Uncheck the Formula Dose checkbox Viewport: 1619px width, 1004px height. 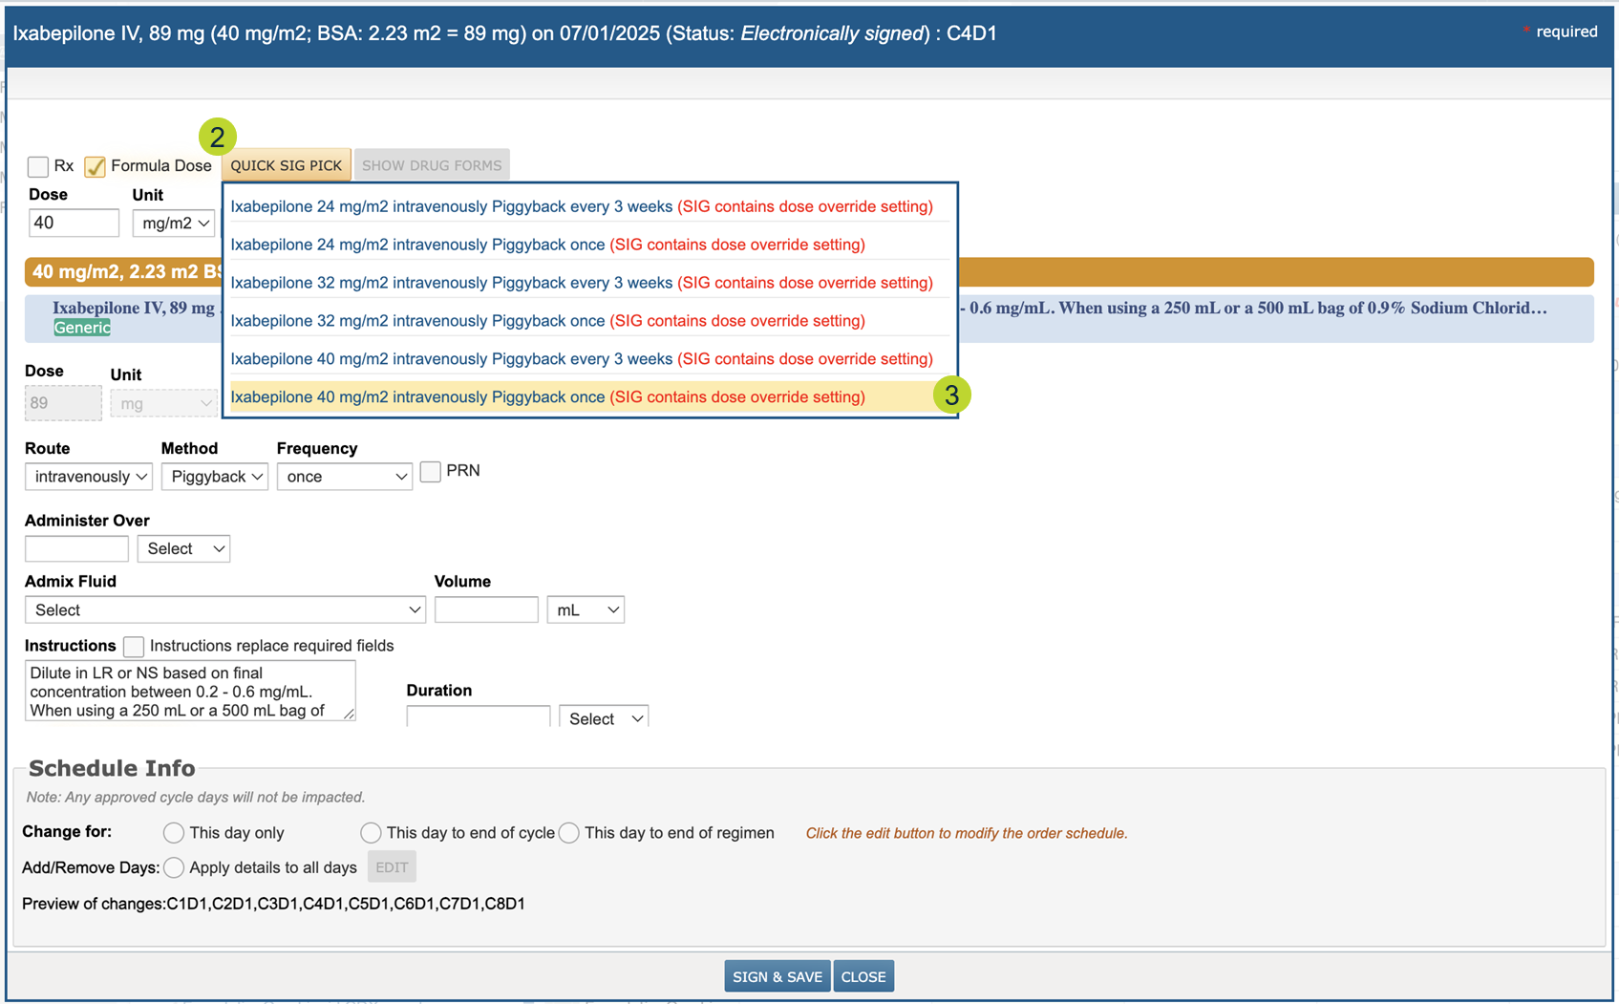(x=95, y=166)
